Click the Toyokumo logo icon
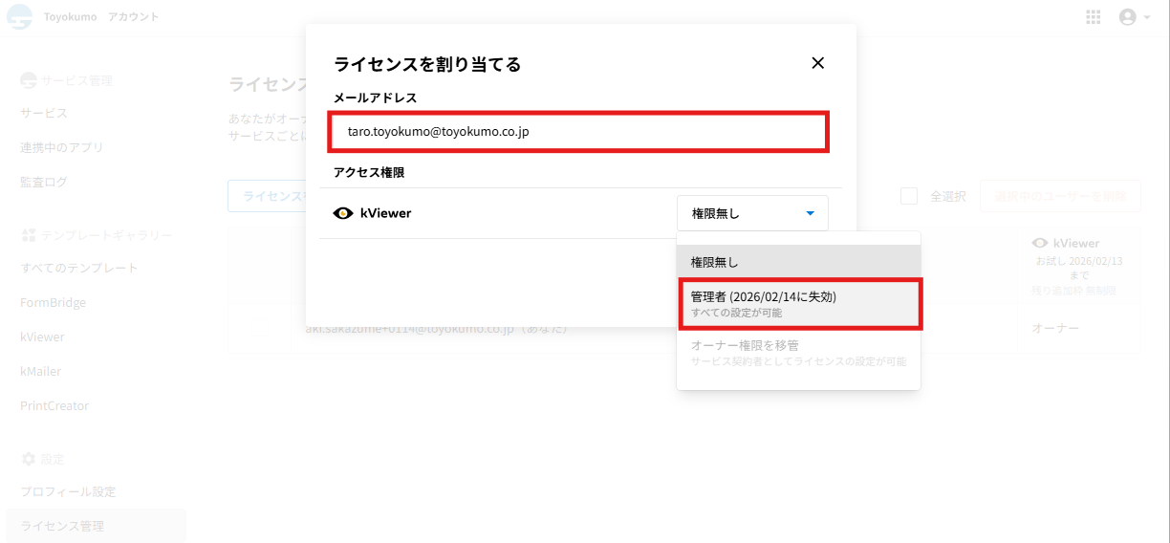The width and height of the screenshot is (1170, 543). (x=19, y=17)
